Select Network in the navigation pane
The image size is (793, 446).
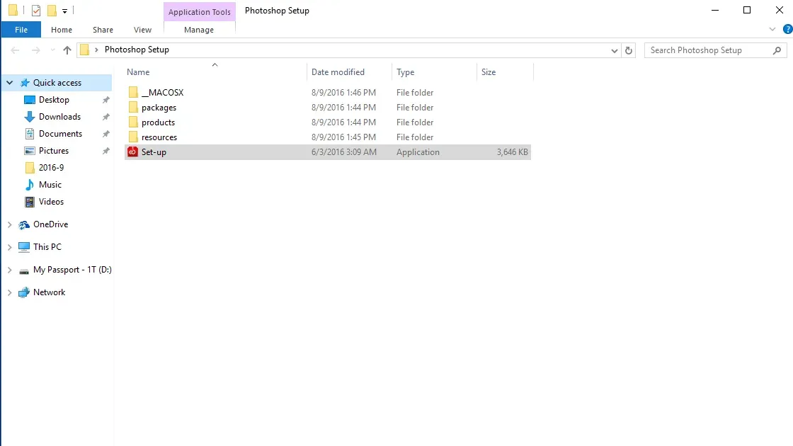[x=49, y=292]
